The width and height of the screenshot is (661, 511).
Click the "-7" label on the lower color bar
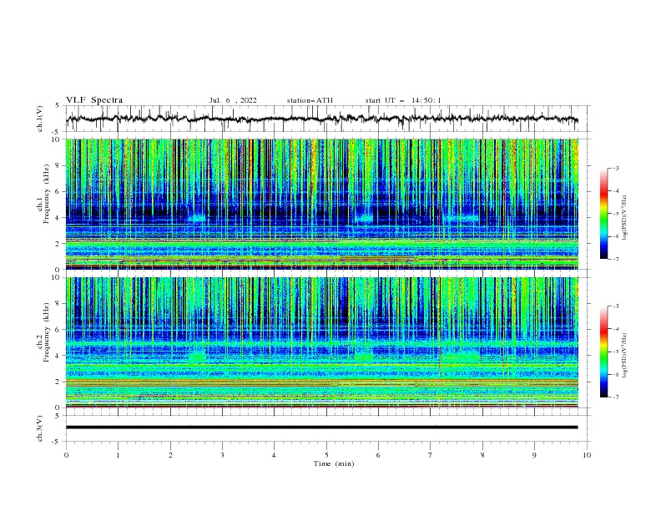point(615,397)
